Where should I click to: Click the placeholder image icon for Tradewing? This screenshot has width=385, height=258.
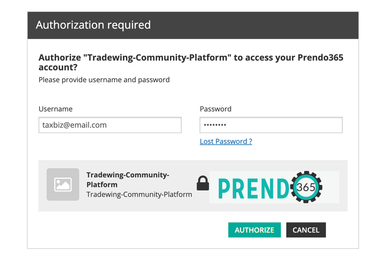(63, 184)
